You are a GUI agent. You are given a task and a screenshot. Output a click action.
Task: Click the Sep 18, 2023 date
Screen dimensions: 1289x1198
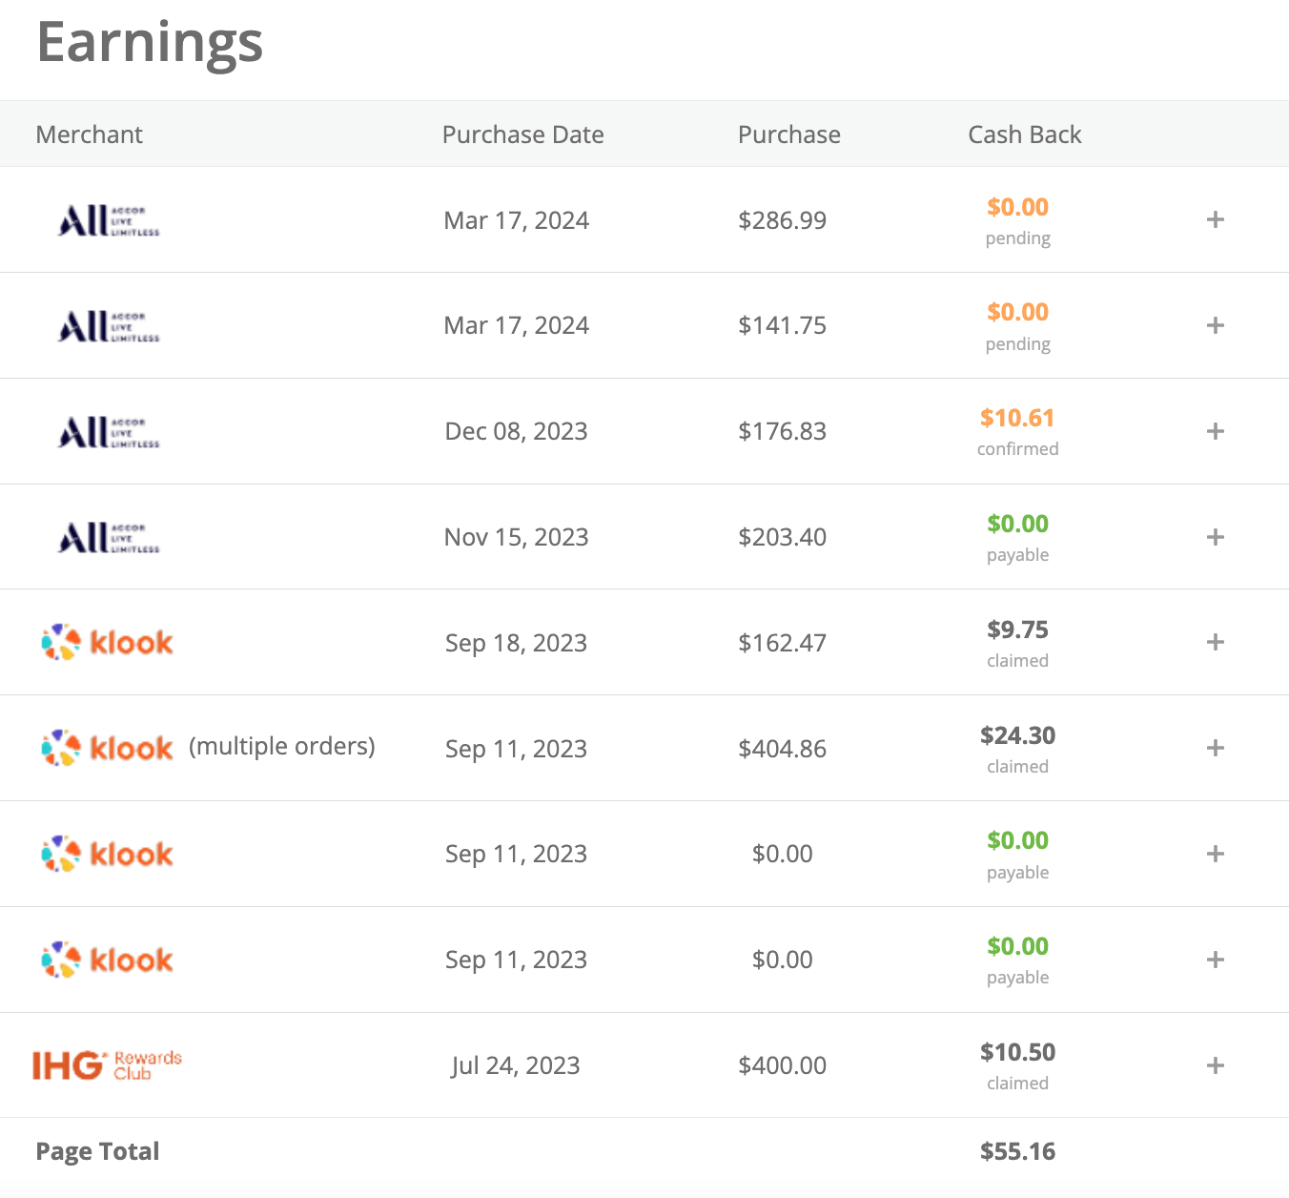516,643
